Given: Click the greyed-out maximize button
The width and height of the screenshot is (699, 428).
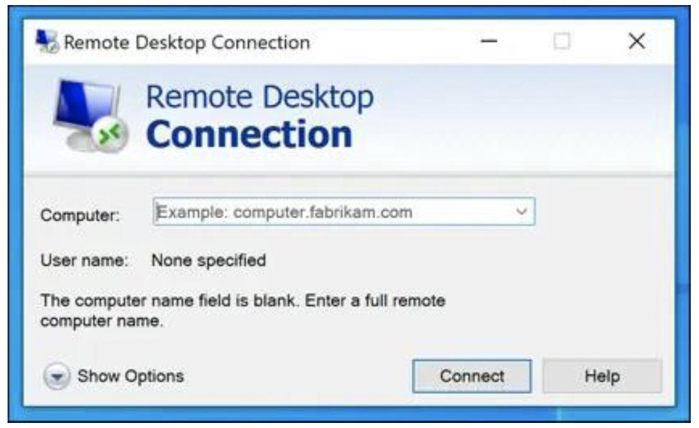Looking at the screenshot, I should (561, 42).
